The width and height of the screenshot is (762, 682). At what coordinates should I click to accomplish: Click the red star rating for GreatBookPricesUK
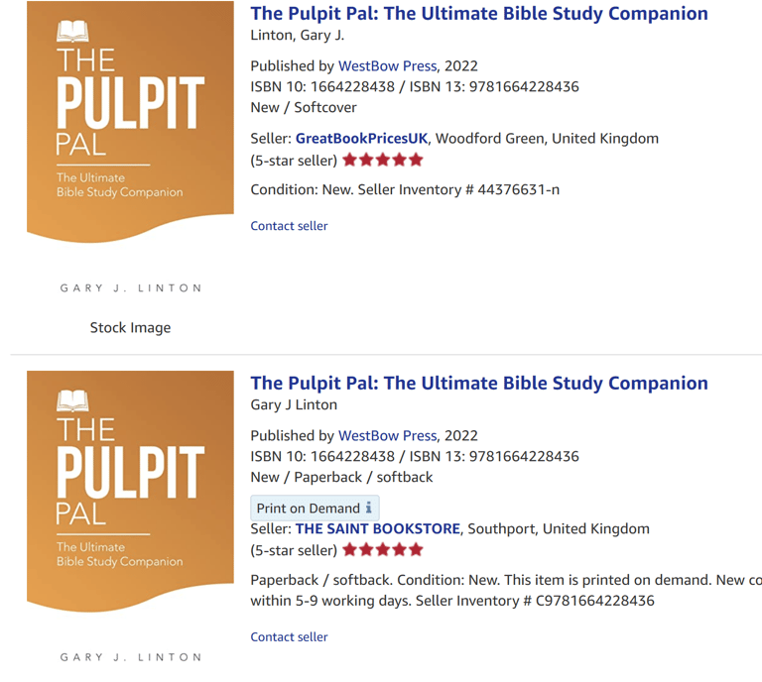click(383, 160)
